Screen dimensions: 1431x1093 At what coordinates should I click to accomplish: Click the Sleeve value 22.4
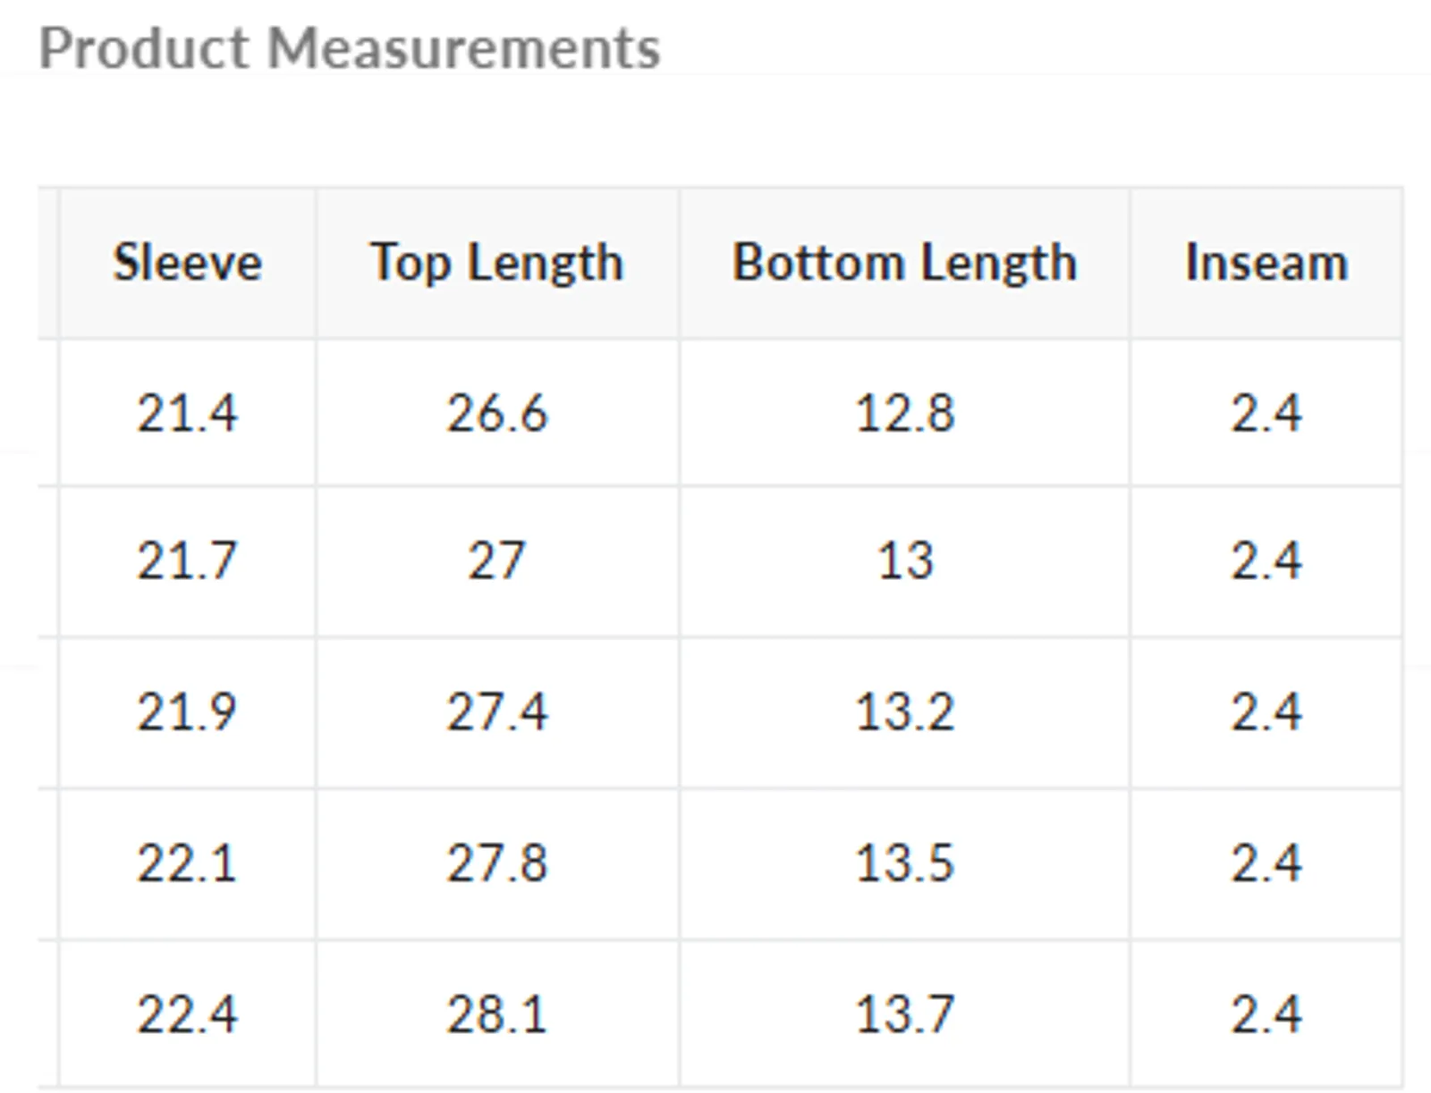click(188, 1014)
